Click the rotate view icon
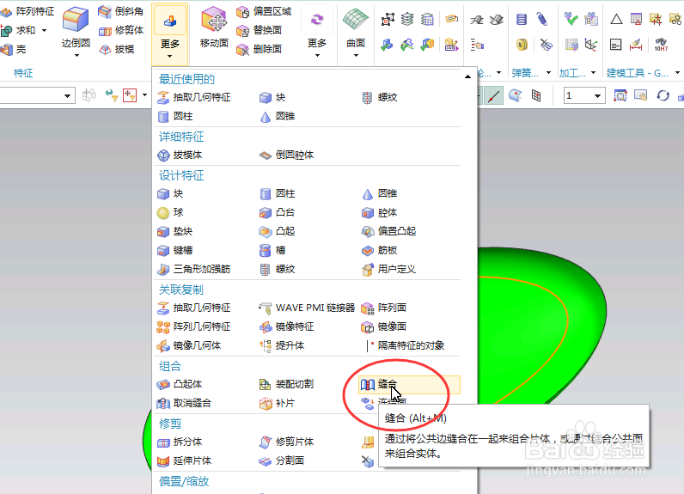 663,95
